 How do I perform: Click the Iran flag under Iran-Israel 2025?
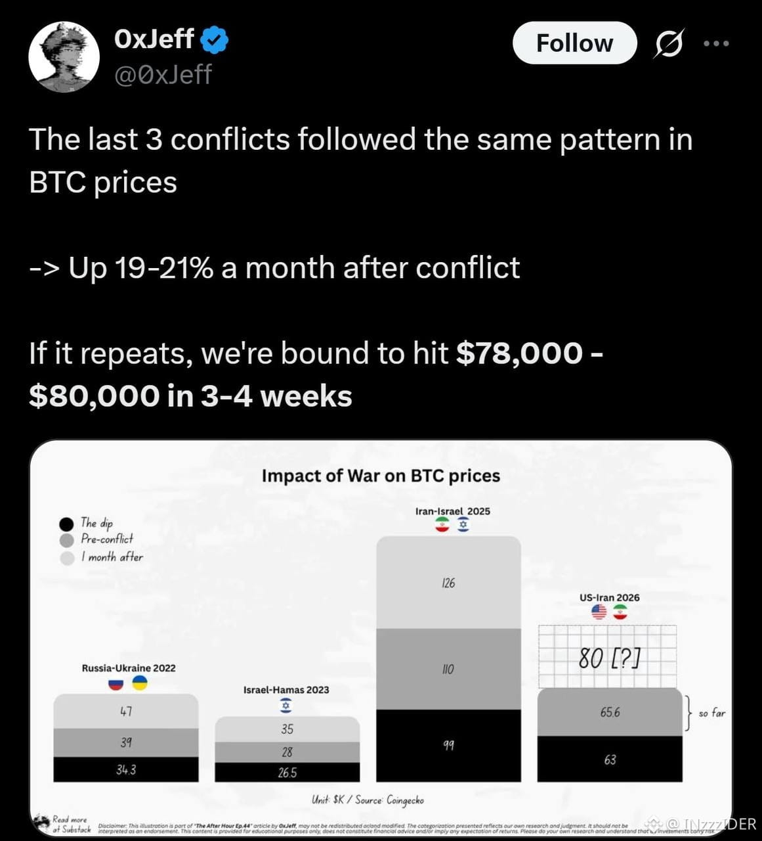(443, 525)
